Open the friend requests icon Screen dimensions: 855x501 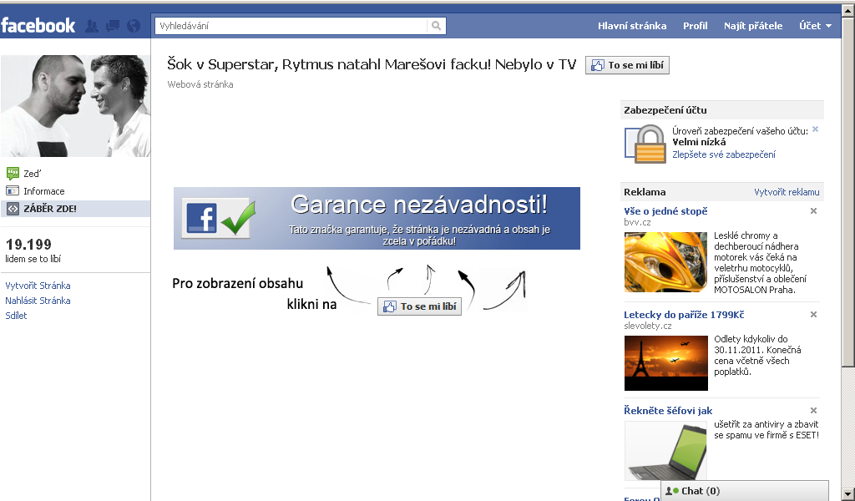coord(92,26)
